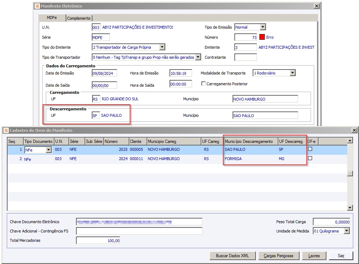Click the Carregamento Município field NOVO HAMBURGO
The width and height of the screenshot is (359, 264).
[x=265, y=99]
